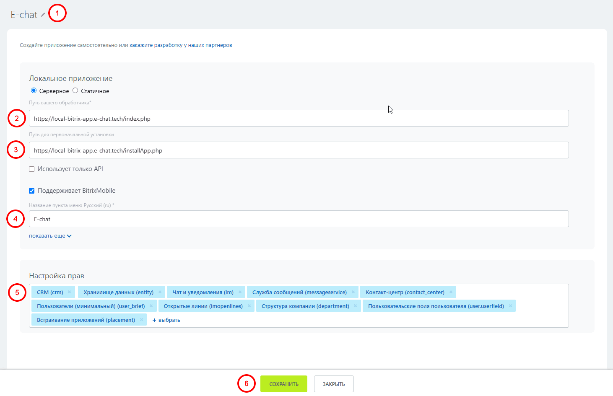The width and height of the screenshot is (613, 396).
Task: Focus the menu item name E-chat field
Action: pos(299,219)
